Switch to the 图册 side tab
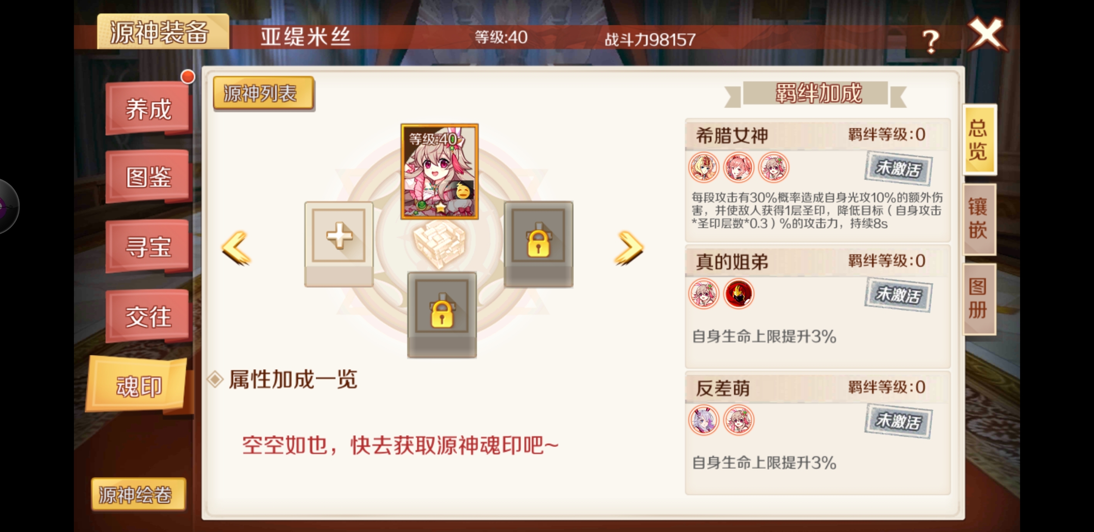The width and height of the screenshot is (1094, 532). pos(978,299)
